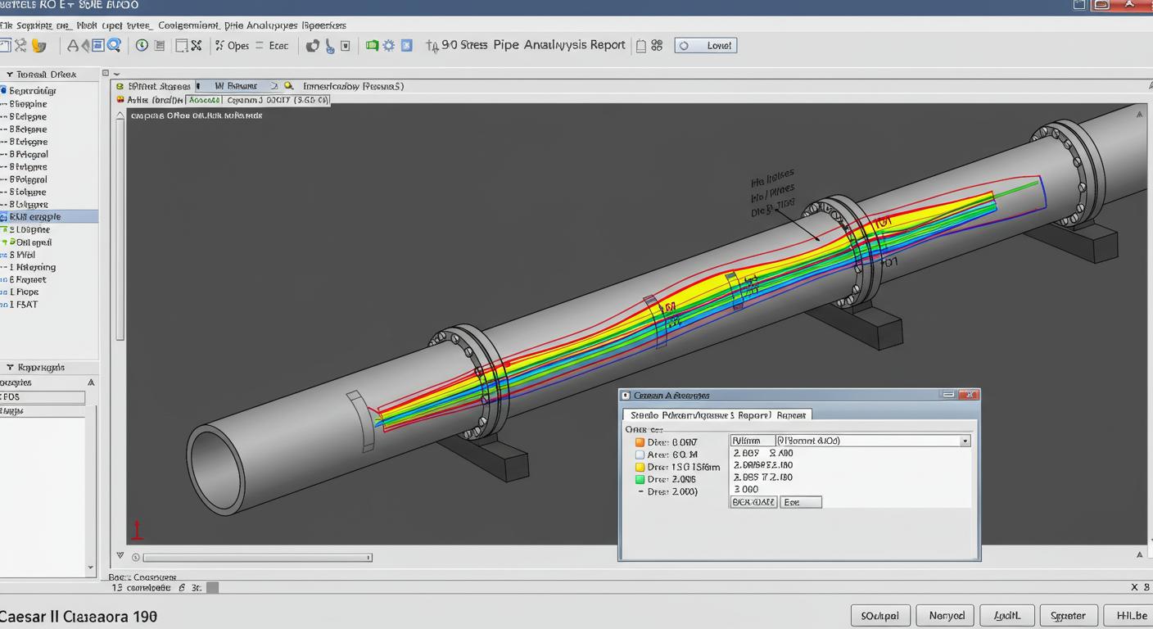
Task: Click the Eec toolbar item
Action: coord(278,46)
